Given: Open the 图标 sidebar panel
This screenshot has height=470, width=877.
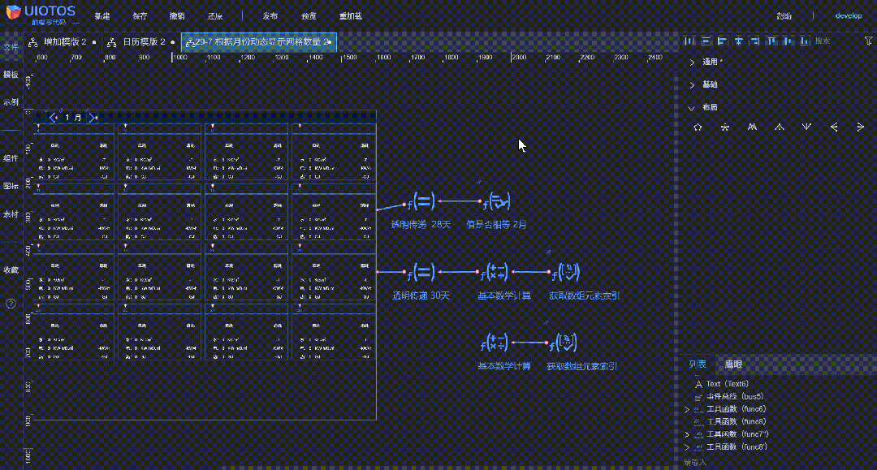Looking at the screenshot, I should [x=11, y=186].
